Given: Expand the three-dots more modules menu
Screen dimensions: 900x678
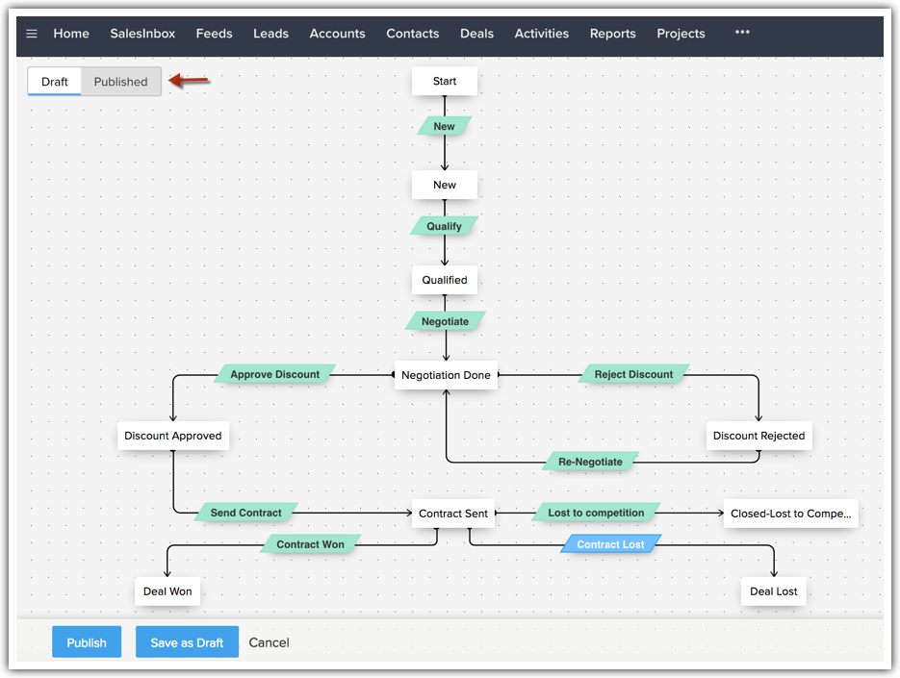Looking at the screenshot, I should tap(741, 33).
